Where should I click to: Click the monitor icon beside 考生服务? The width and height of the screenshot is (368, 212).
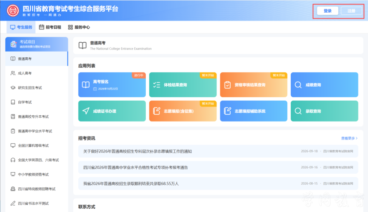click(x=13, y=27)
